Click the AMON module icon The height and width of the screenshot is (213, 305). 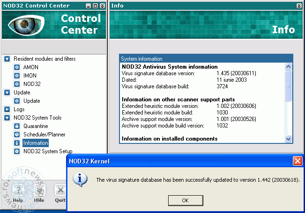(17, 67)
